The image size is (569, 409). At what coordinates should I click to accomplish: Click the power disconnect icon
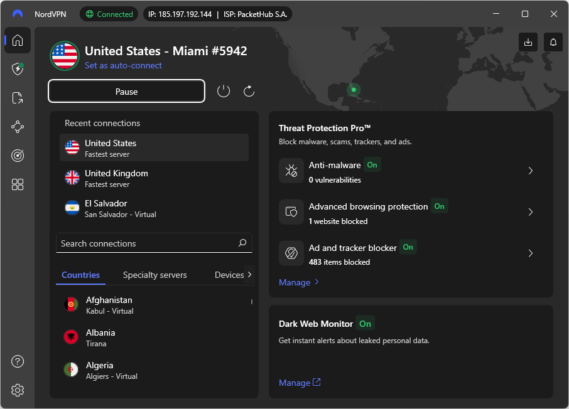tap(224, 92)
